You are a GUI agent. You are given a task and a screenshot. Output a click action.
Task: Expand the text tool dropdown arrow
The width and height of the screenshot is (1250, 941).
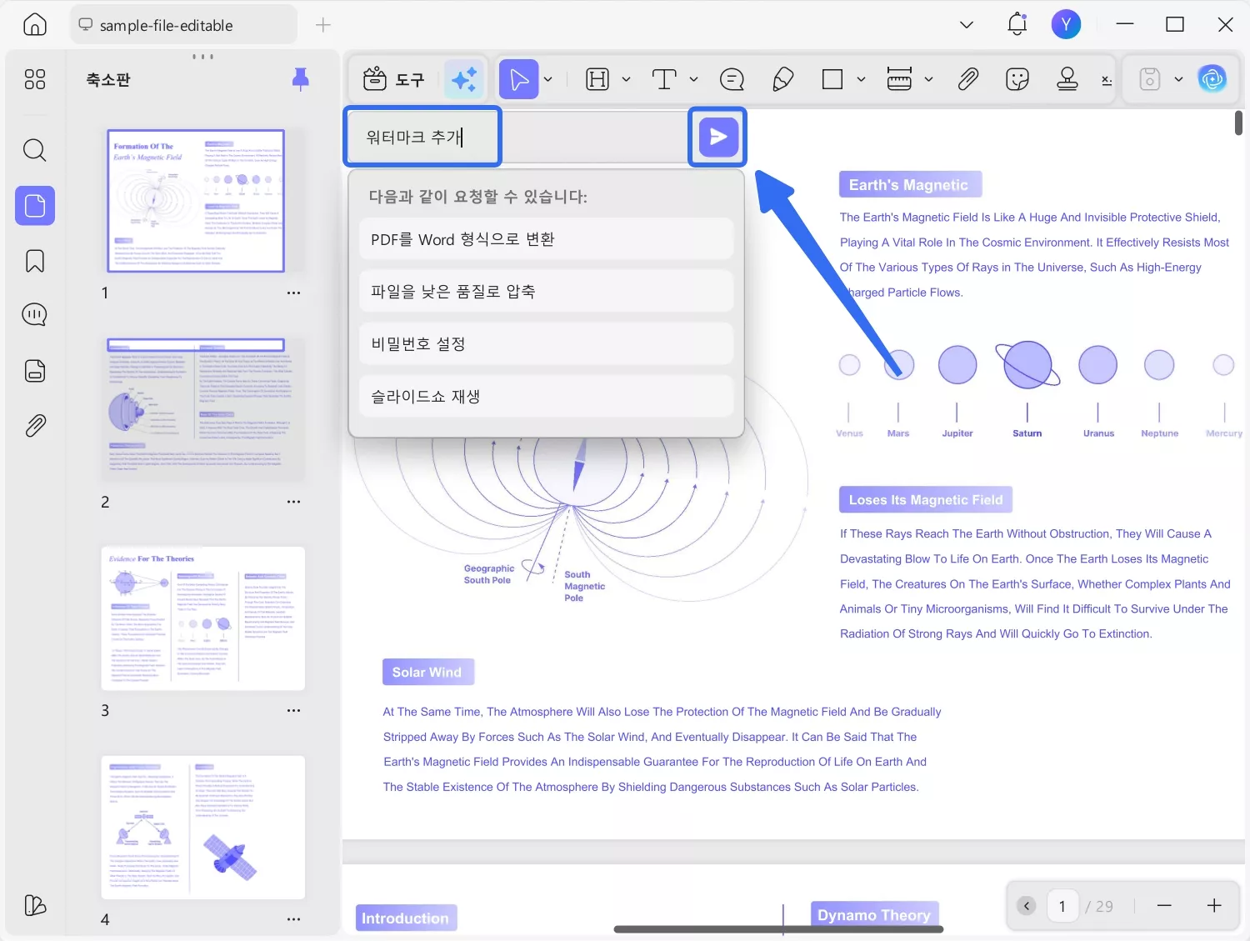[693, 79]
